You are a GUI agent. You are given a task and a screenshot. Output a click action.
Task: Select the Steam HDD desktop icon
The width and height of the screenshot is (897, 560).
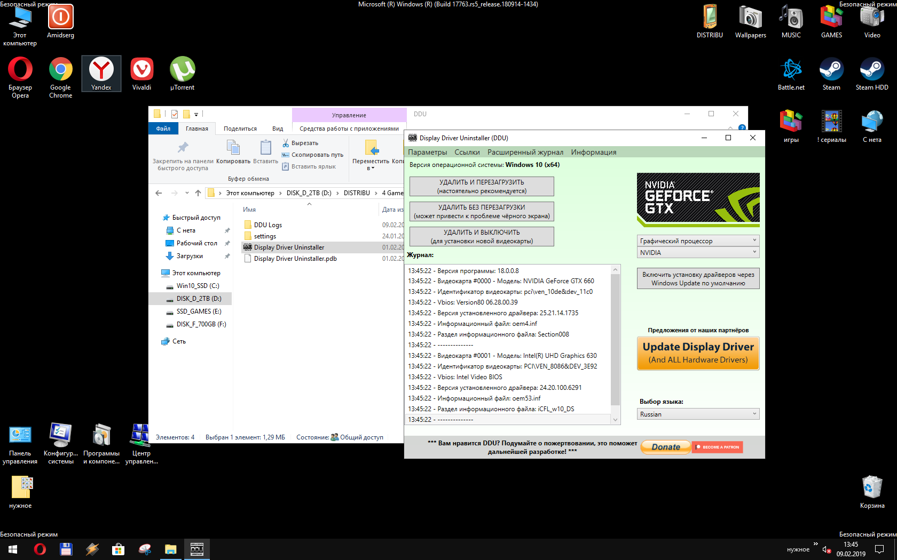click(872, 74)
